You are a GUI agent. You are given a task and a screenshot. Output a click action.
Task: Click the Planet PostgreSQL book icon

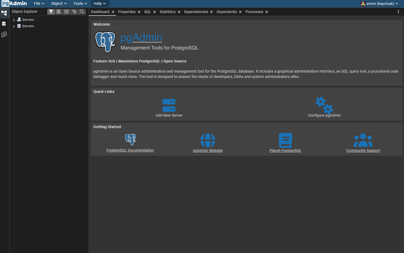pos(285,140)
